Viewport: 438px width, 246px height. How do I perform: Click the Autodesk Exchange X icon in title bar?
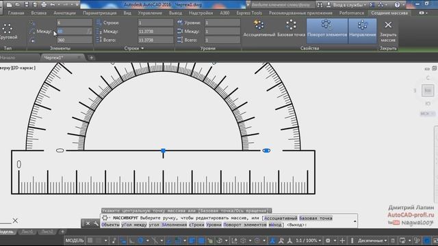[x=372, y=5]
